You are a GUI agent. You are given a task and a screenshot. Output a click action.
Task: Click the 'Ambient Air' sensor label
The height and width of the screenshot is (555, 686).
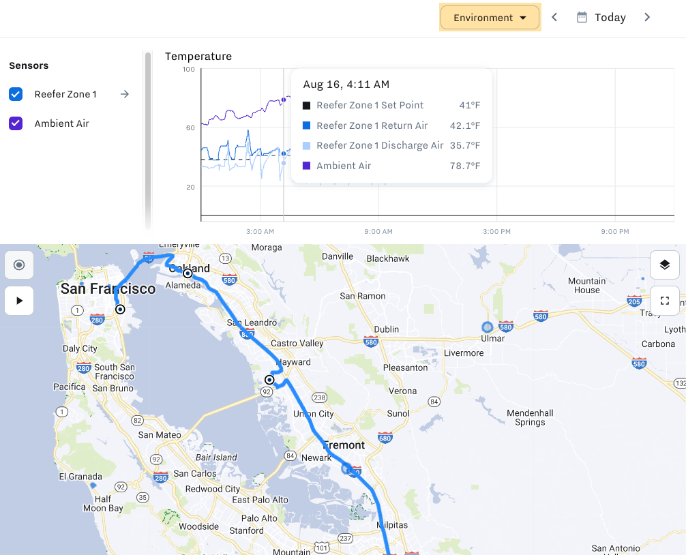click(x=61, y=123)
